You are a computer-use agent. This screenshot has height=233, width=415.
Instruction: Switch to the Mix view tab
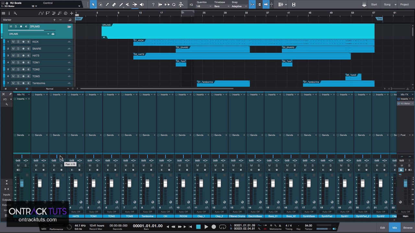(395, 228)
